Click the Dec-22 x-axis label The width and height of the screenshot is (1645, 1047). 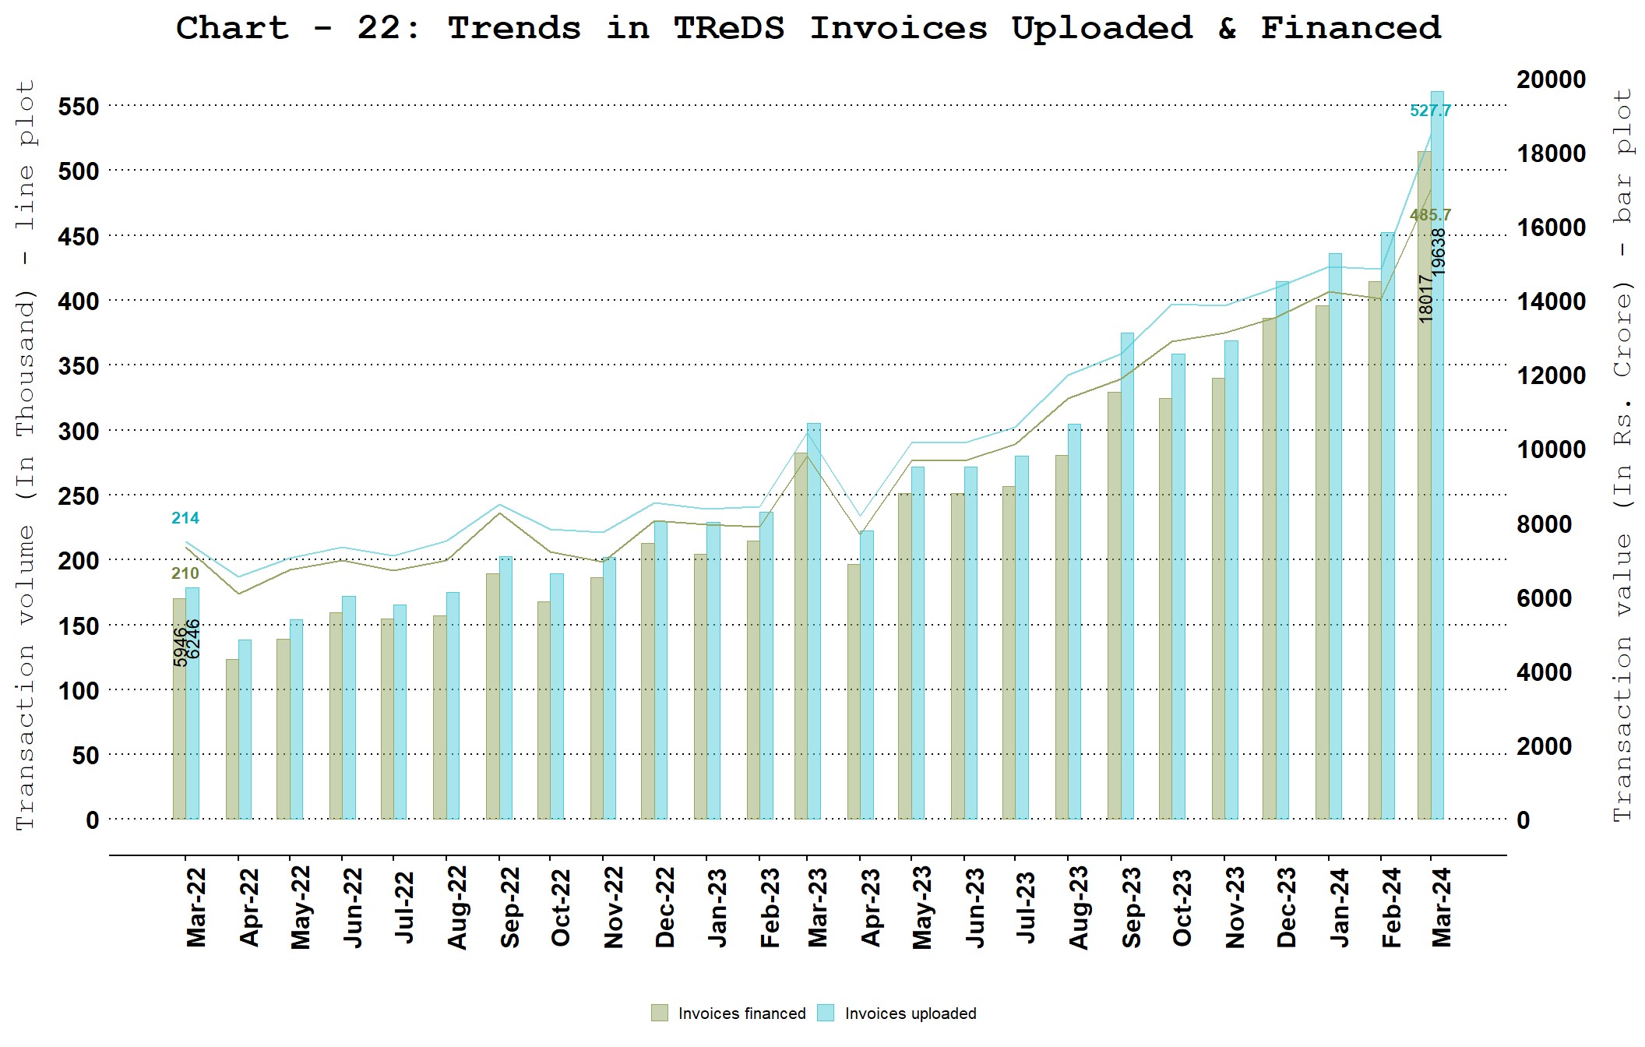tap(664, 908)
